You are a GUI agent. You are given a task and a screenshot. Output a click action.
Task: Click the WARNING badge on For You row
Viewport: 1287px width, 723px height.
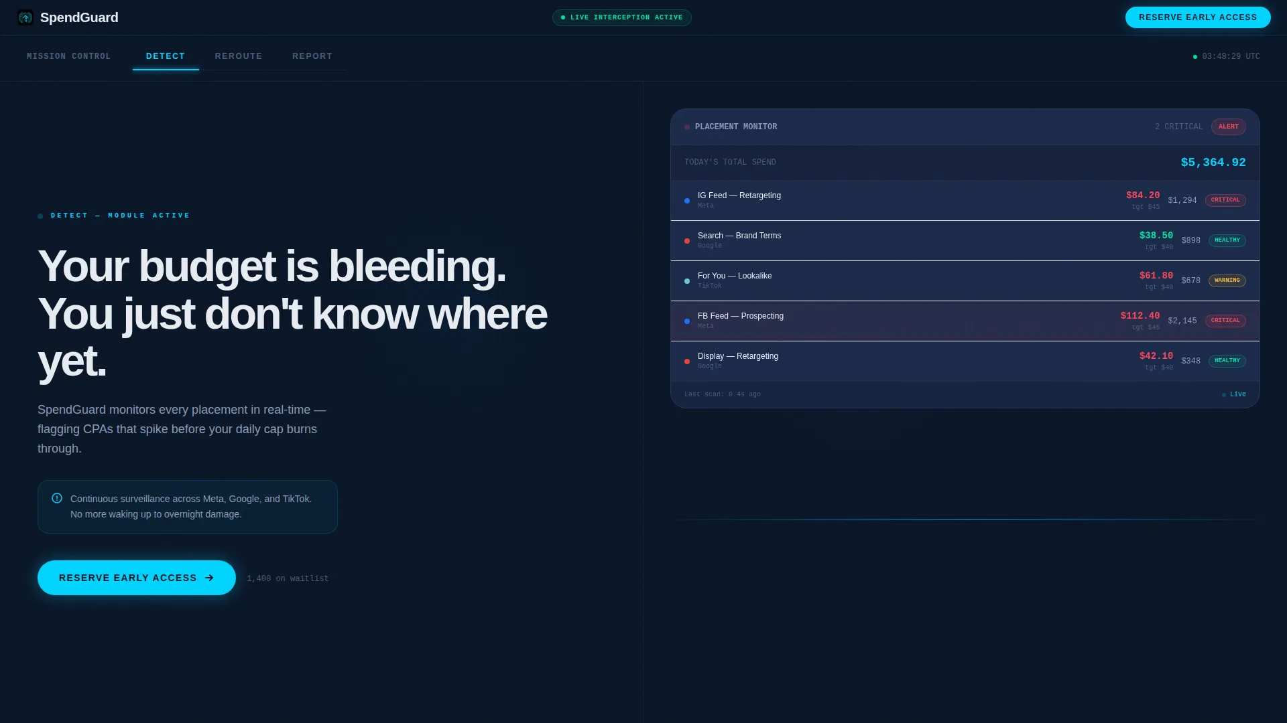pyautogui.click(x=1227, y=280)
